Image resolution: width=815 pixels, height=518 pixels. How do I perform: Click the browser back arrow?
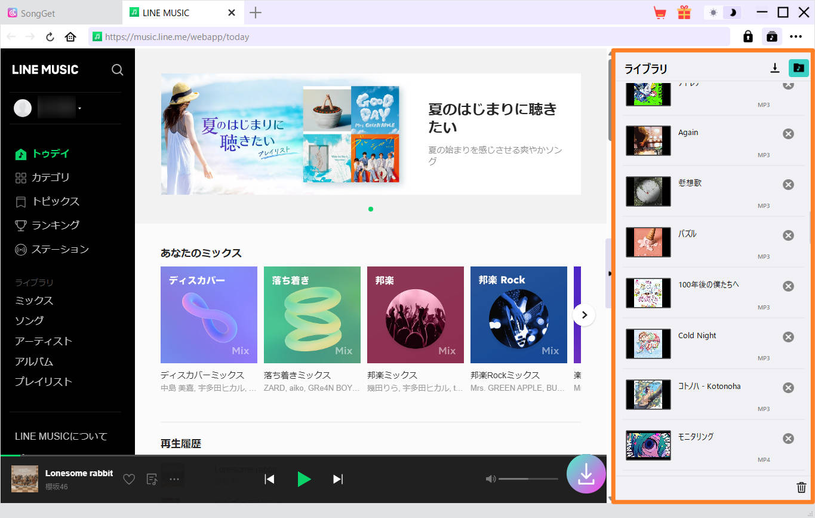pos(11,36)
